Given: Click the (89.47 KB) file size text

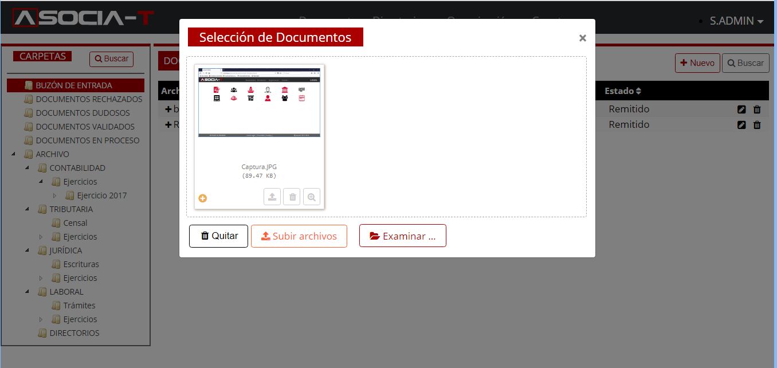Looking at the screenshot, I should click(259, 176).
